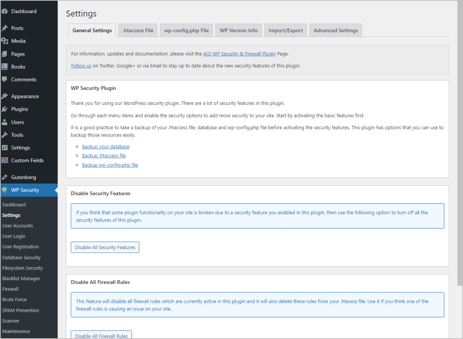Click the Dashboard gauge icon in sidebar

click(x=5, y=11)
